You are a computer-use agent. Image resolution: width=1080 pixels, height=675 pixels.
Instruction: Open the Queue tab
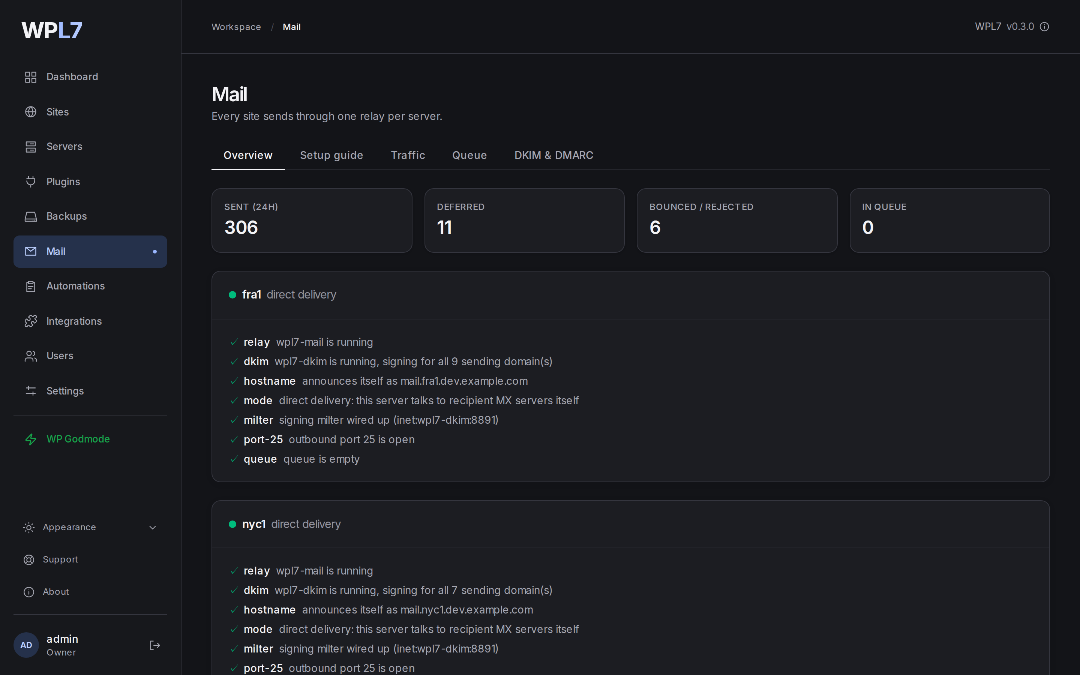pos(469,155)
